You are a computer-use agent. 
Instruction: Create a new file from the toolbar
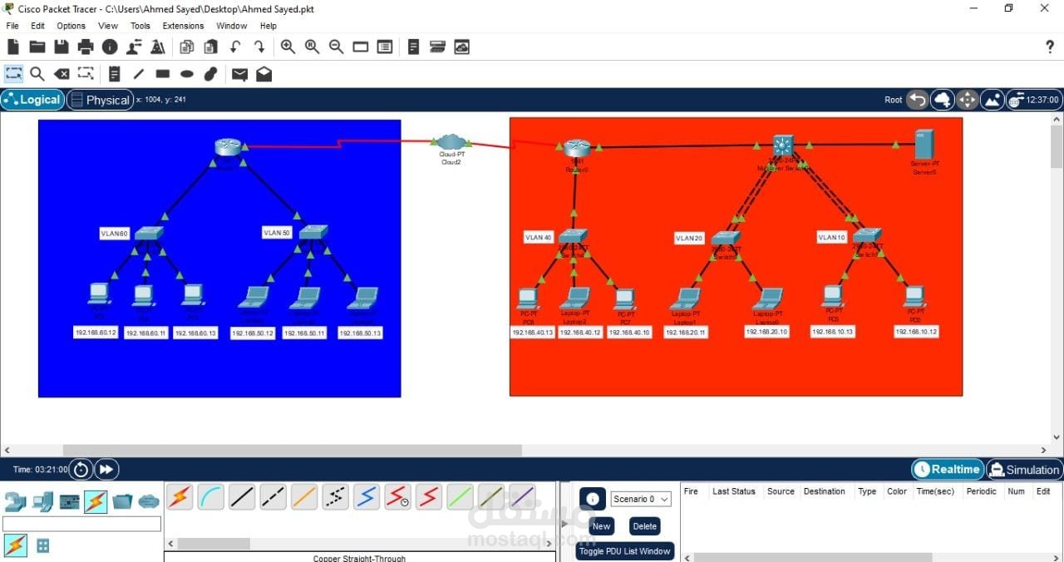click(13, 47)
